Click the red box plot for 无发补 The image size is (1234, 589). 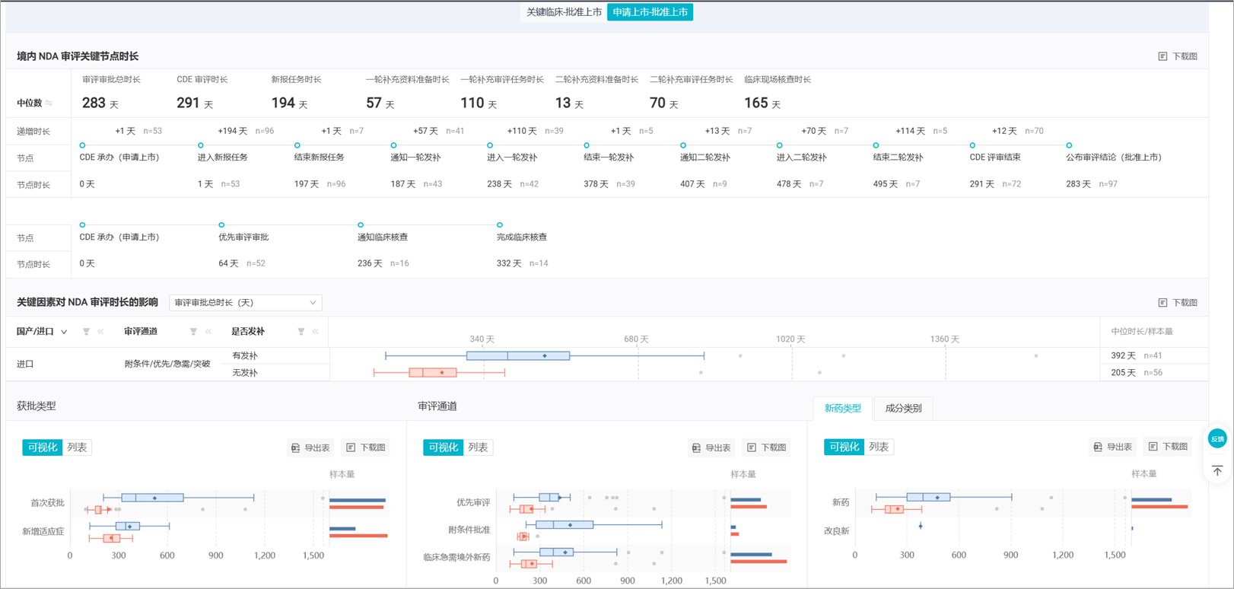(433, 373)
